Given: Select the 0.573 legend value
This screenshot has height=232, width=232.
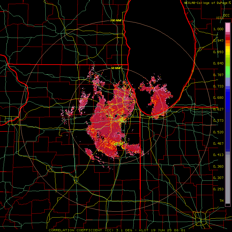Looking at the screenshot, I should [218, 121].
